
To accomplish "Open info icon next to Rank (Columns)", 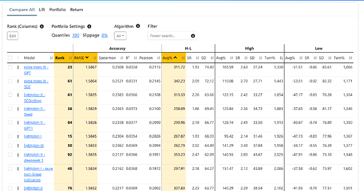I will [x=42, y=26].
